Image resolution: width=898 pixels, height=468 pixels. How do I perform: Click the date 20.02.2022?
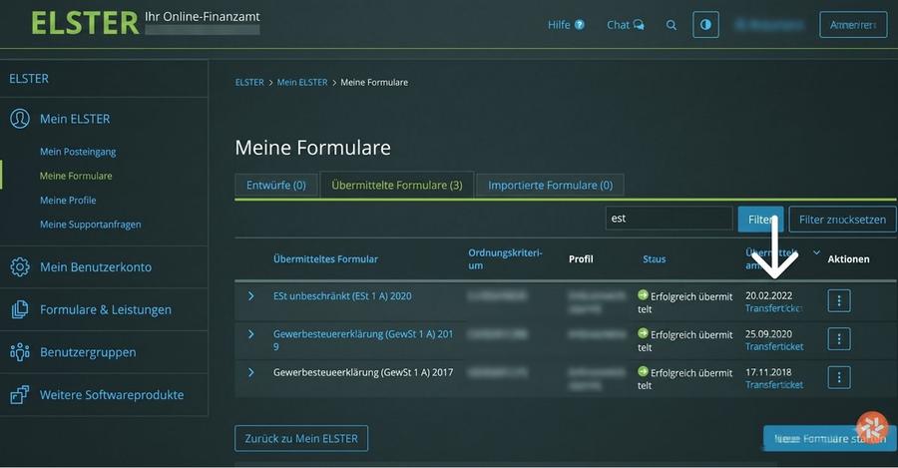click(x=768, y=295)
